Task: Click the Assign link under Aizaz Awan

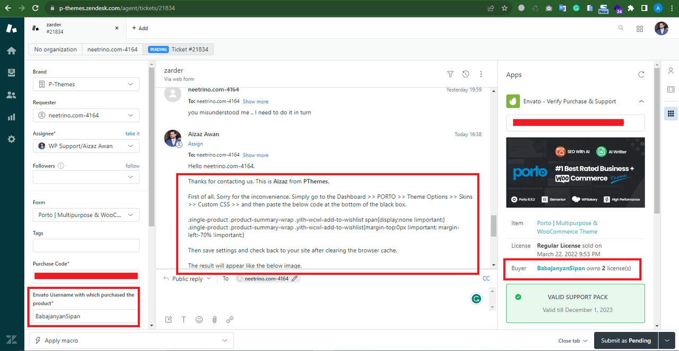Action: pos(196,144)
